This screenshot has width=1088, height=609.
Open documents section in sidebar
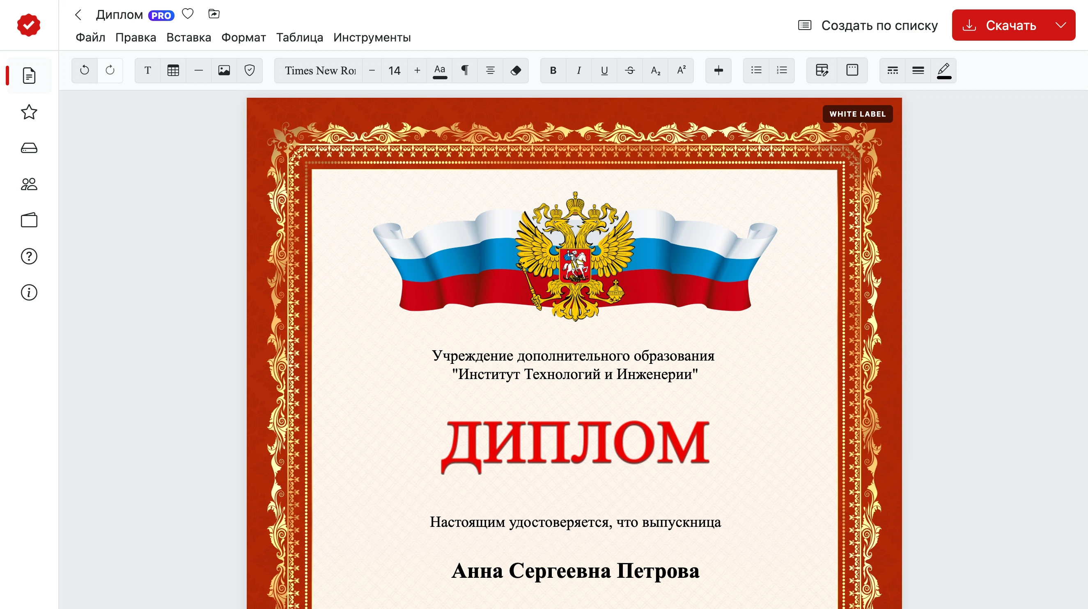(29, 76)
